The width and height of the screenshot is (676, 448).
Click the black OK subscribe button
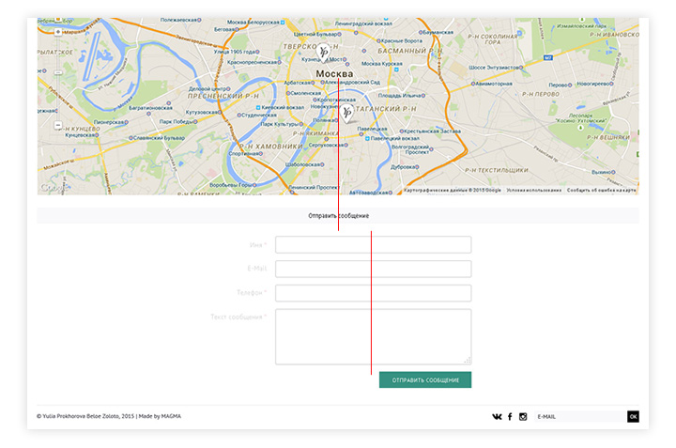(633, 416)
